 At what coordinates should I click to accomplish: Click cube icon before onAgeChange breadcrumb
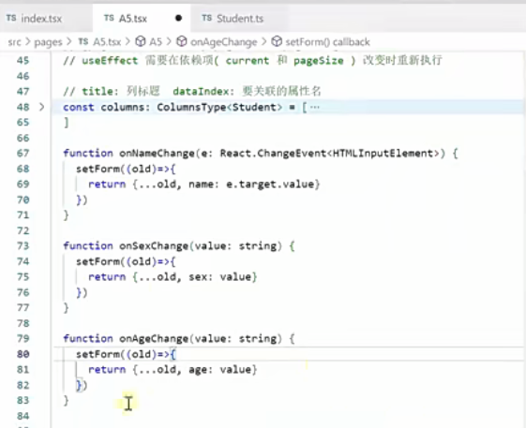(x=182, y=41)
